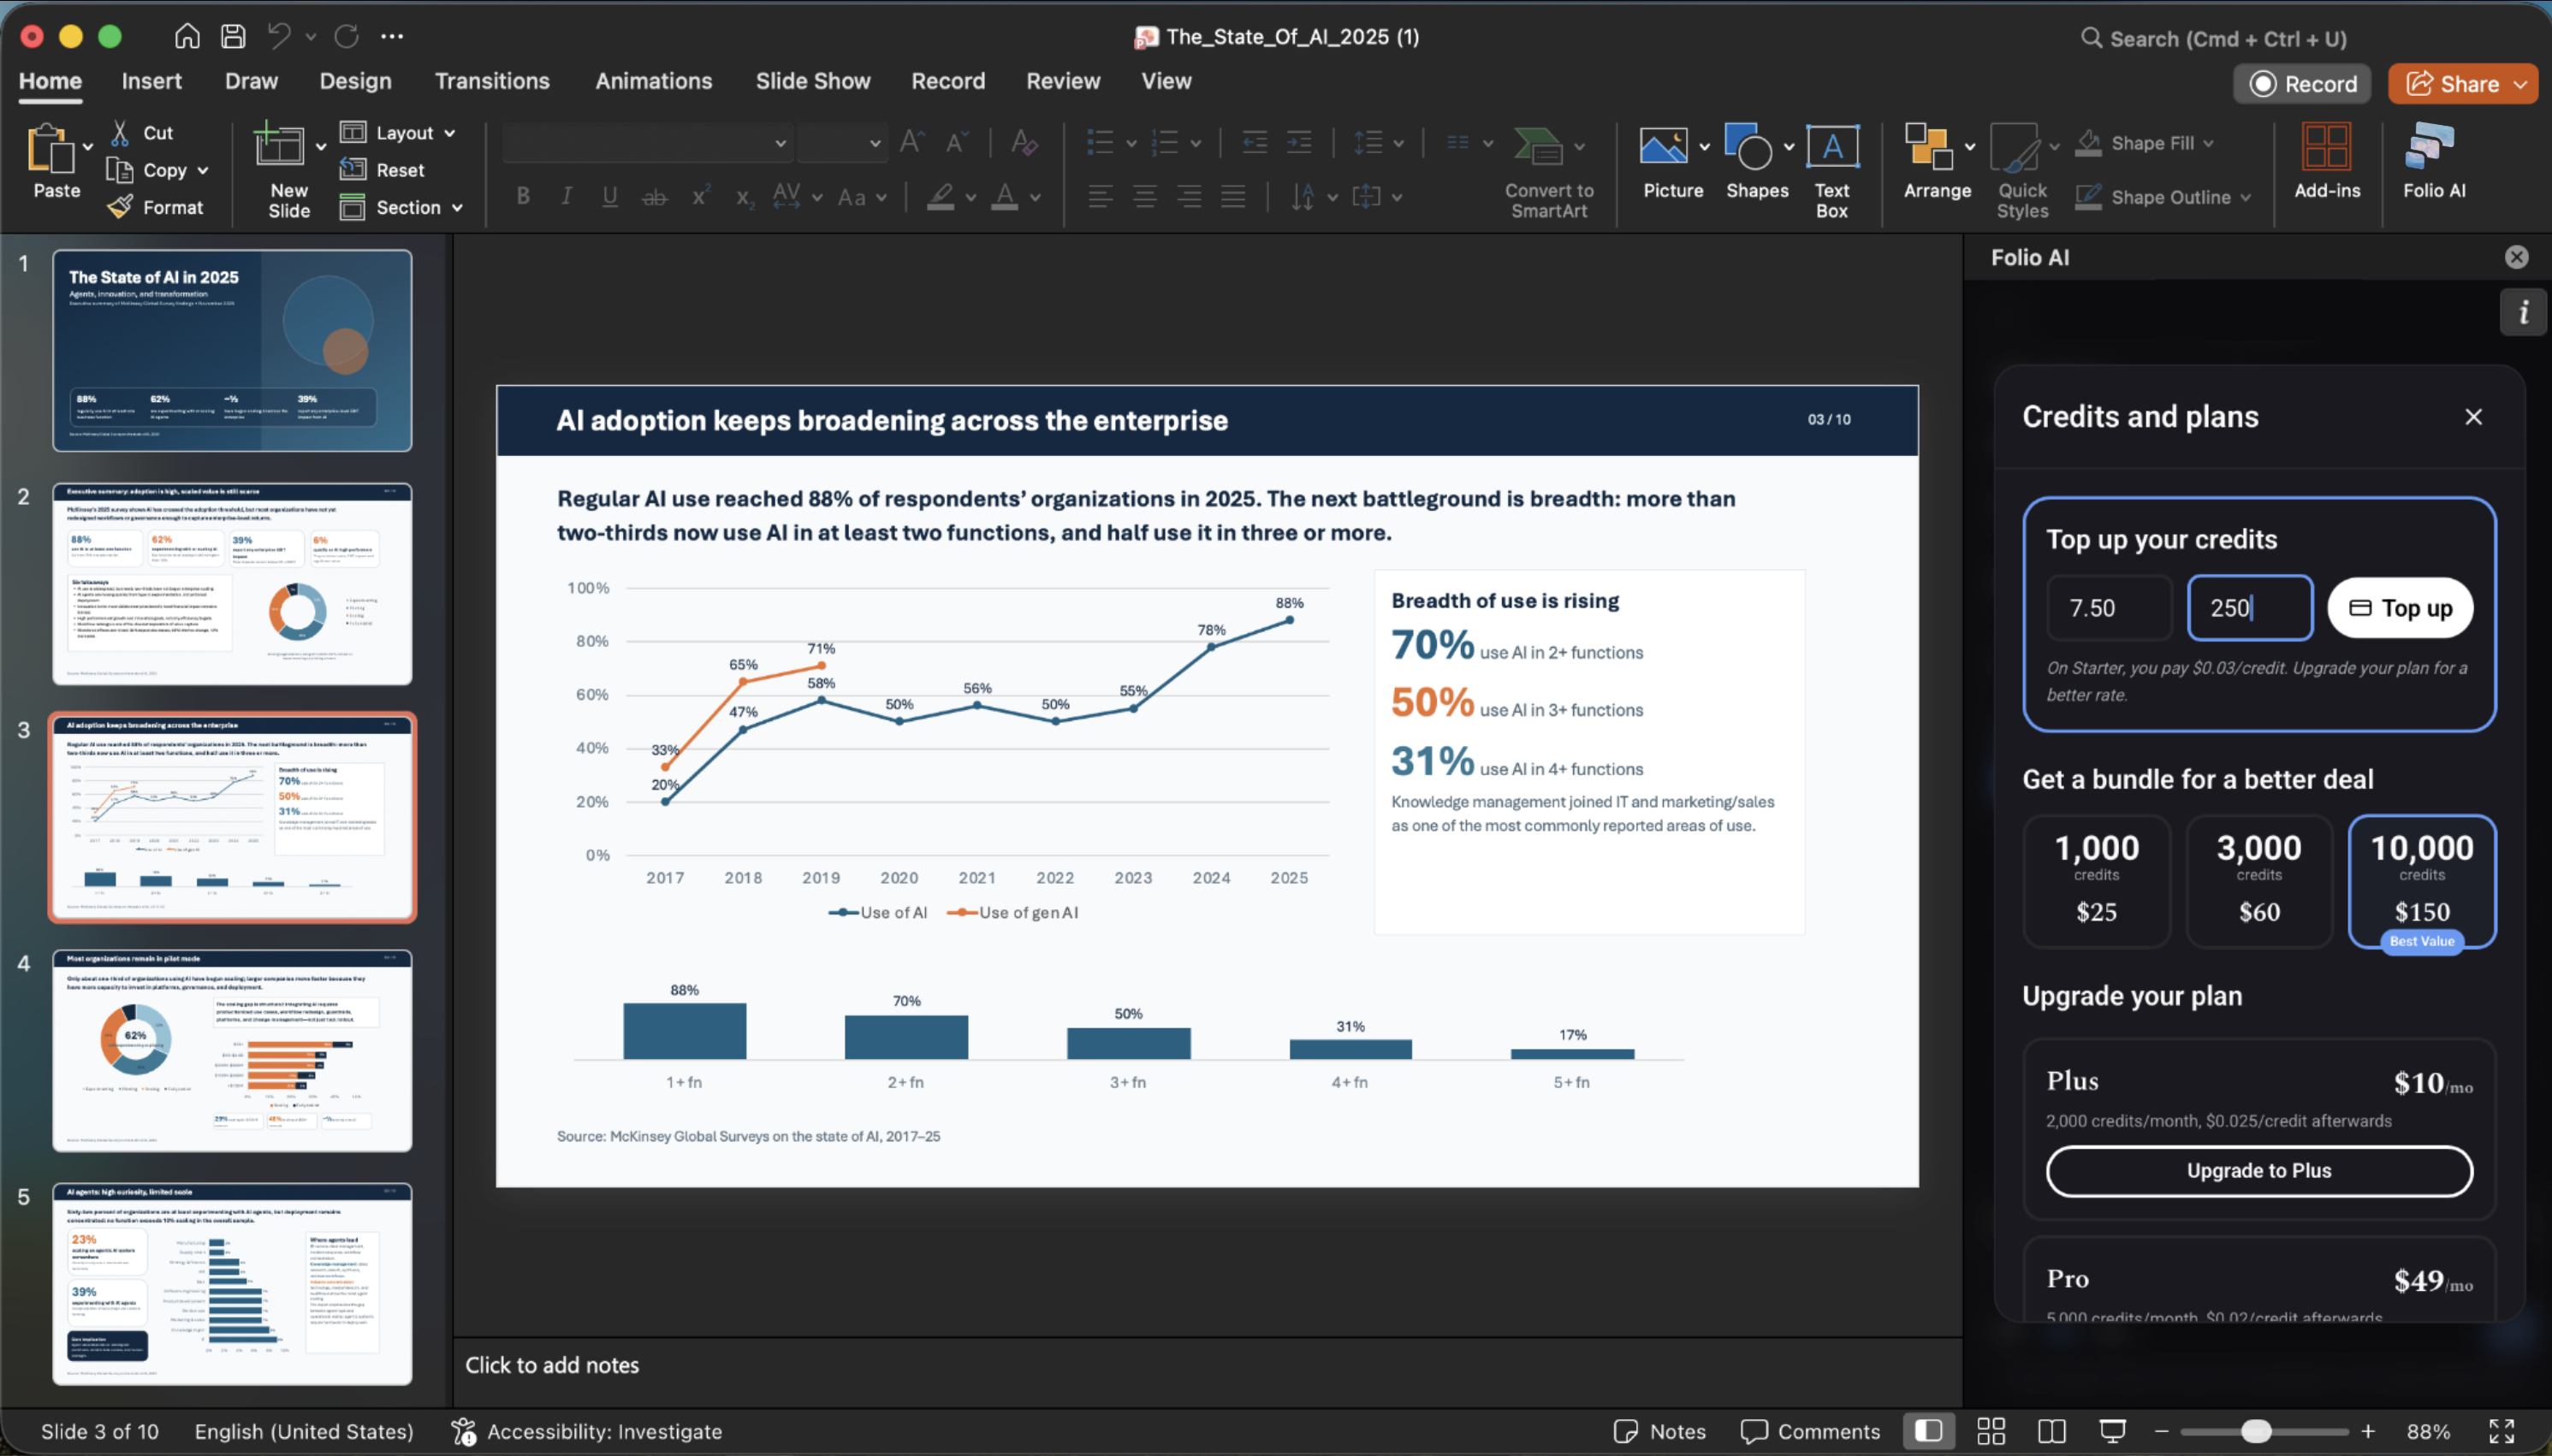Open the Layout dropdown
Screen dimensions: 2552x1456
tap(398, 133)
